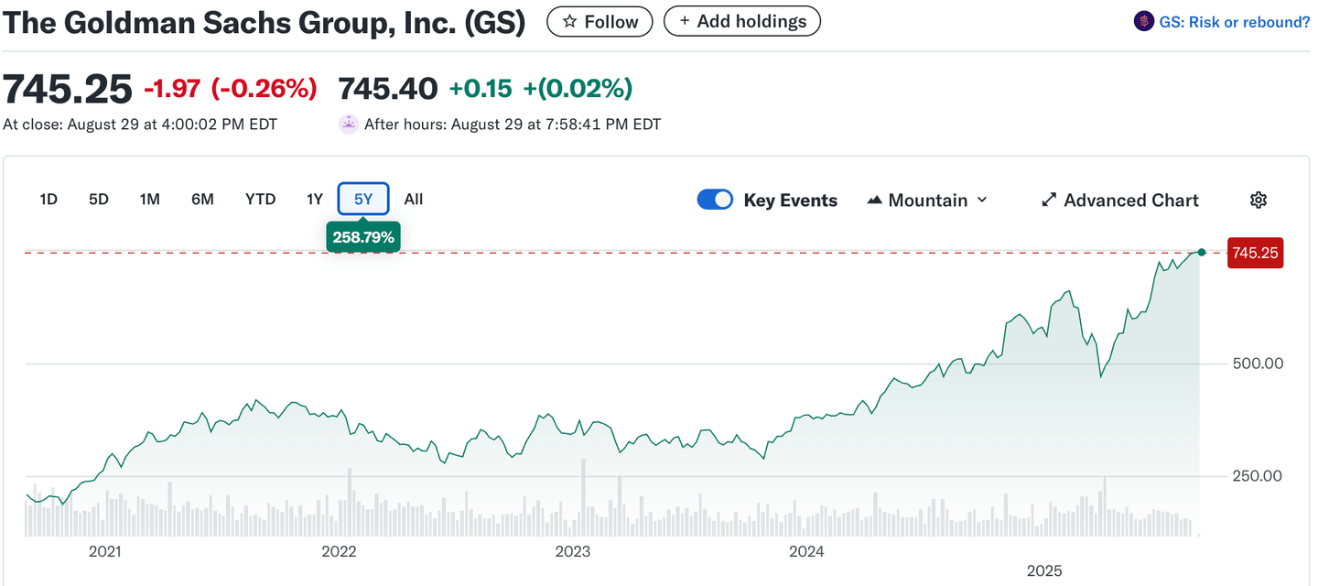Click the mountain chart type icon
The image size is (1318, 586).
(x=874, y=201)
